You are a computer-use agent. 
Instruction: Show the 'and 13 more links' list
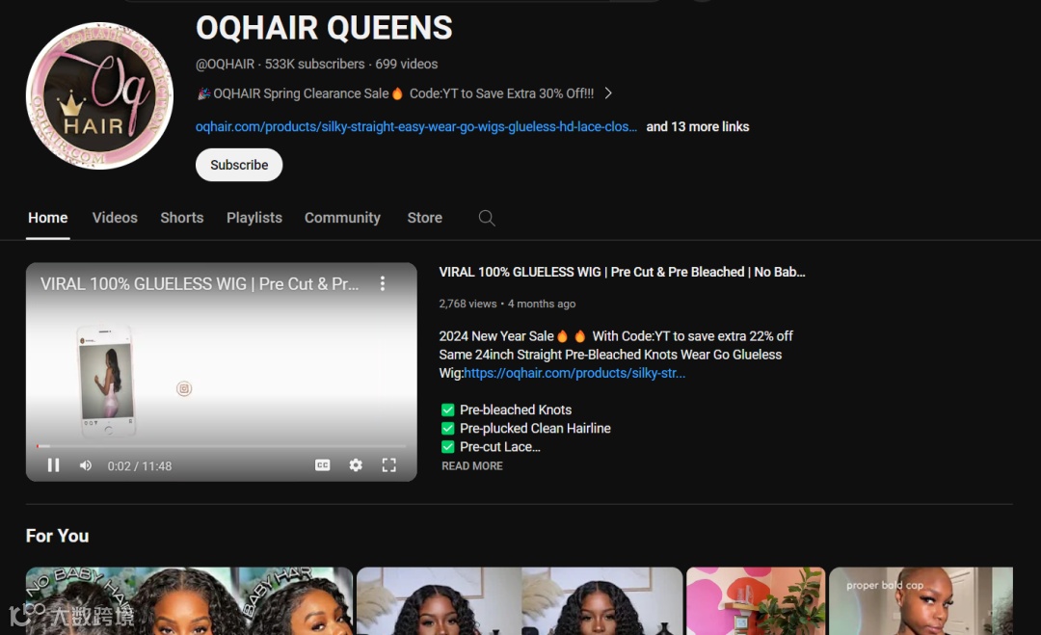698,127
